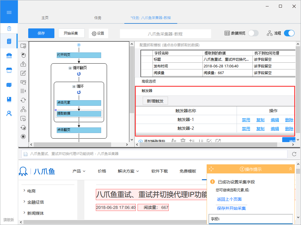Click the workflow canvas horizontal scrollbar

[x=73, y=144]
